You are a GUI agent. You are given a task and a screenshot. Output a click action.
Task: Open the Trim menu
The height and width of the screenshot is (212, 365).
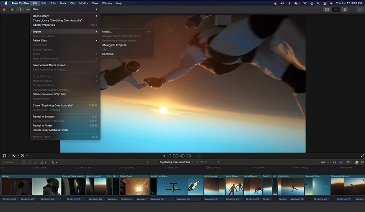pyautogui.click(x=53, y=3)
